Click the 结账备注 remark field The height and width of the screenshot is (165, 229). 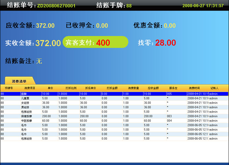[x=39, y=61]
